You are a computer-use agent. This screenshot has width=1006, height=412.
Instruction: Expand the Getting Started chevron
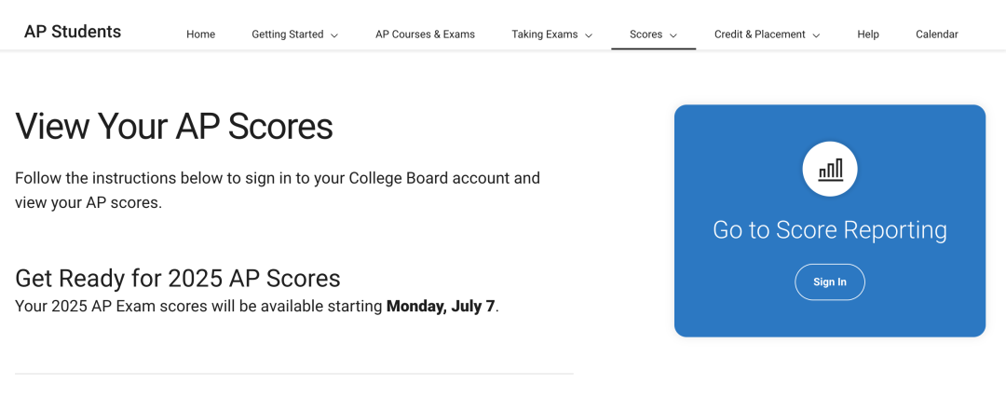click(334, 35)
